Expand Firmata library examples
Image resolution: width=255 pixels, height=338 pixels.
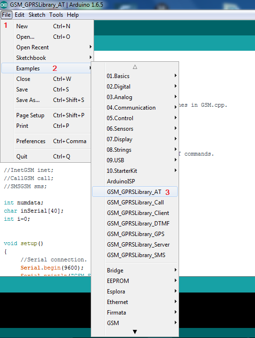135,313
